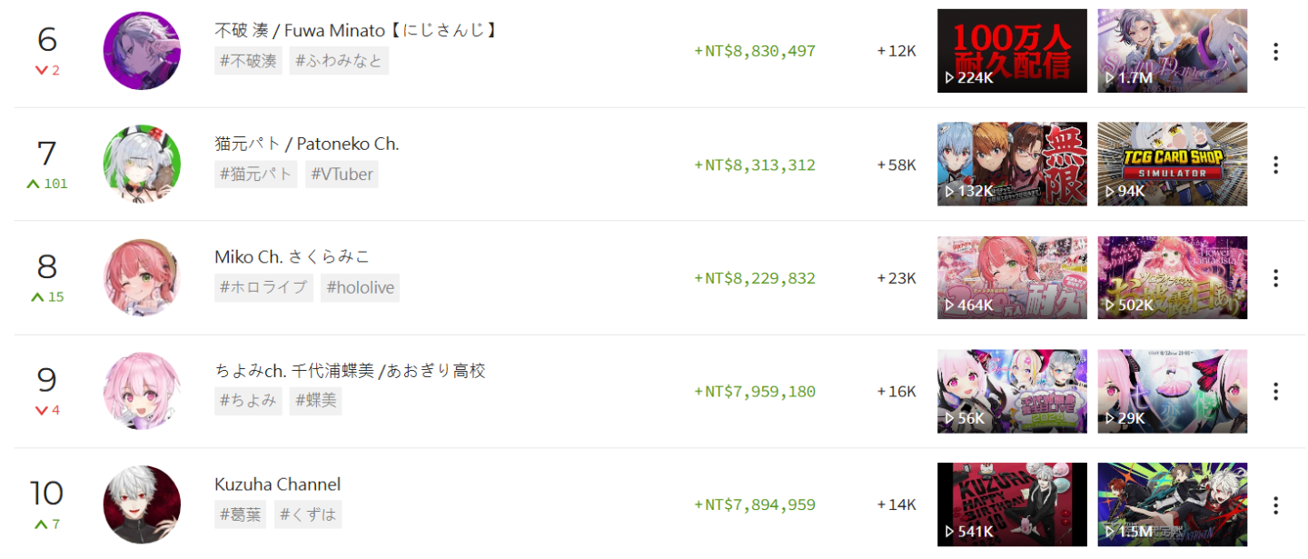1308x559 pixels.
Task: Play the 100万人耐久配信 video thumbnail
Action: pos(1012,51)
